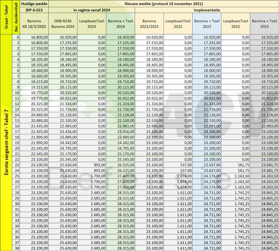Image resolution: width=279 pixels, height=251 pixels.
Task: Select the 'Barema + Toel 2024' column header
Action: (x=121, y=24)
